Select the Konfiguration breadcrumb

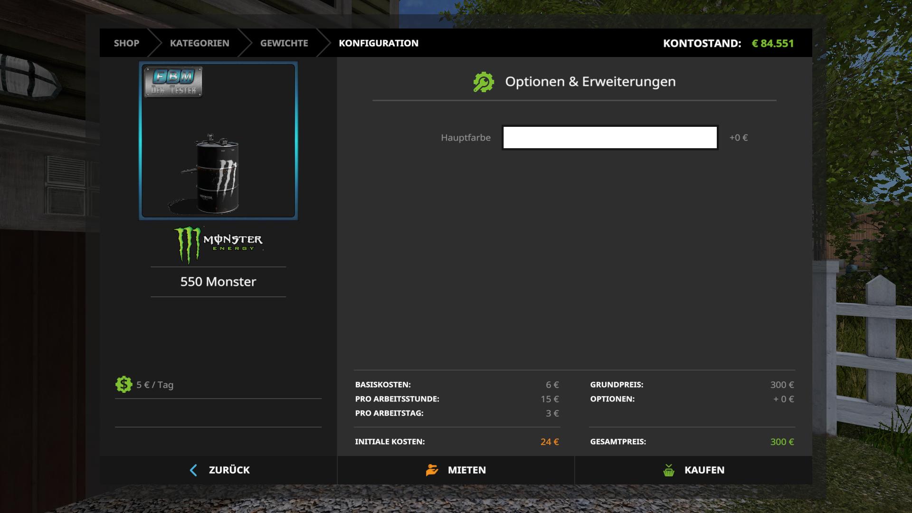[x=379, y=43]
